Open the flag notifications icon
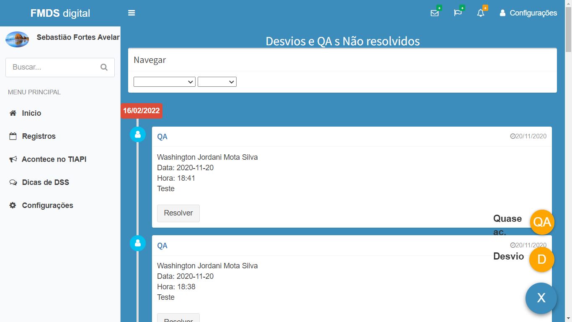The height and width of the screenshot is (322, 572). 458,13
